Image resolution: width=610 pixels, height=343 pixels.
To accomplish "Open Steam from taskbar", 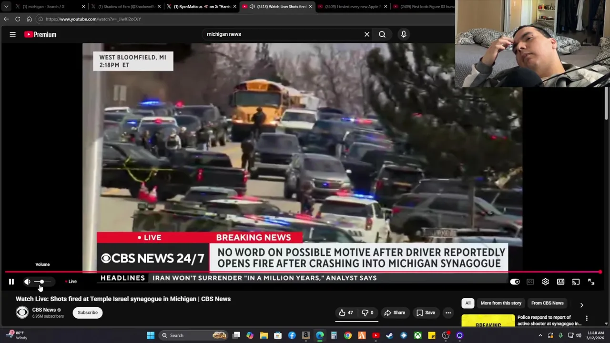I will 389,335.
